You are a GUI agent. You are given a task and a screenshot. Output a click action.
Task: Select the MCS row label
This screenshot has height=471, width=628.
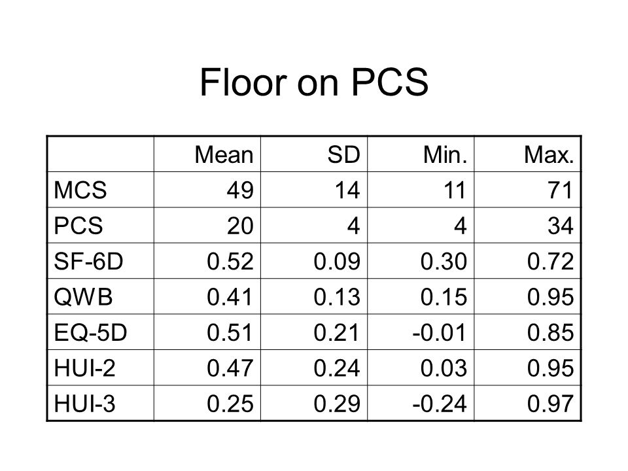pyautogui.click(x=80, y=190)
